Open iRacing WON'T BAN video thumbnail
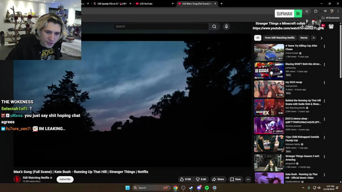 click(269, 71)
